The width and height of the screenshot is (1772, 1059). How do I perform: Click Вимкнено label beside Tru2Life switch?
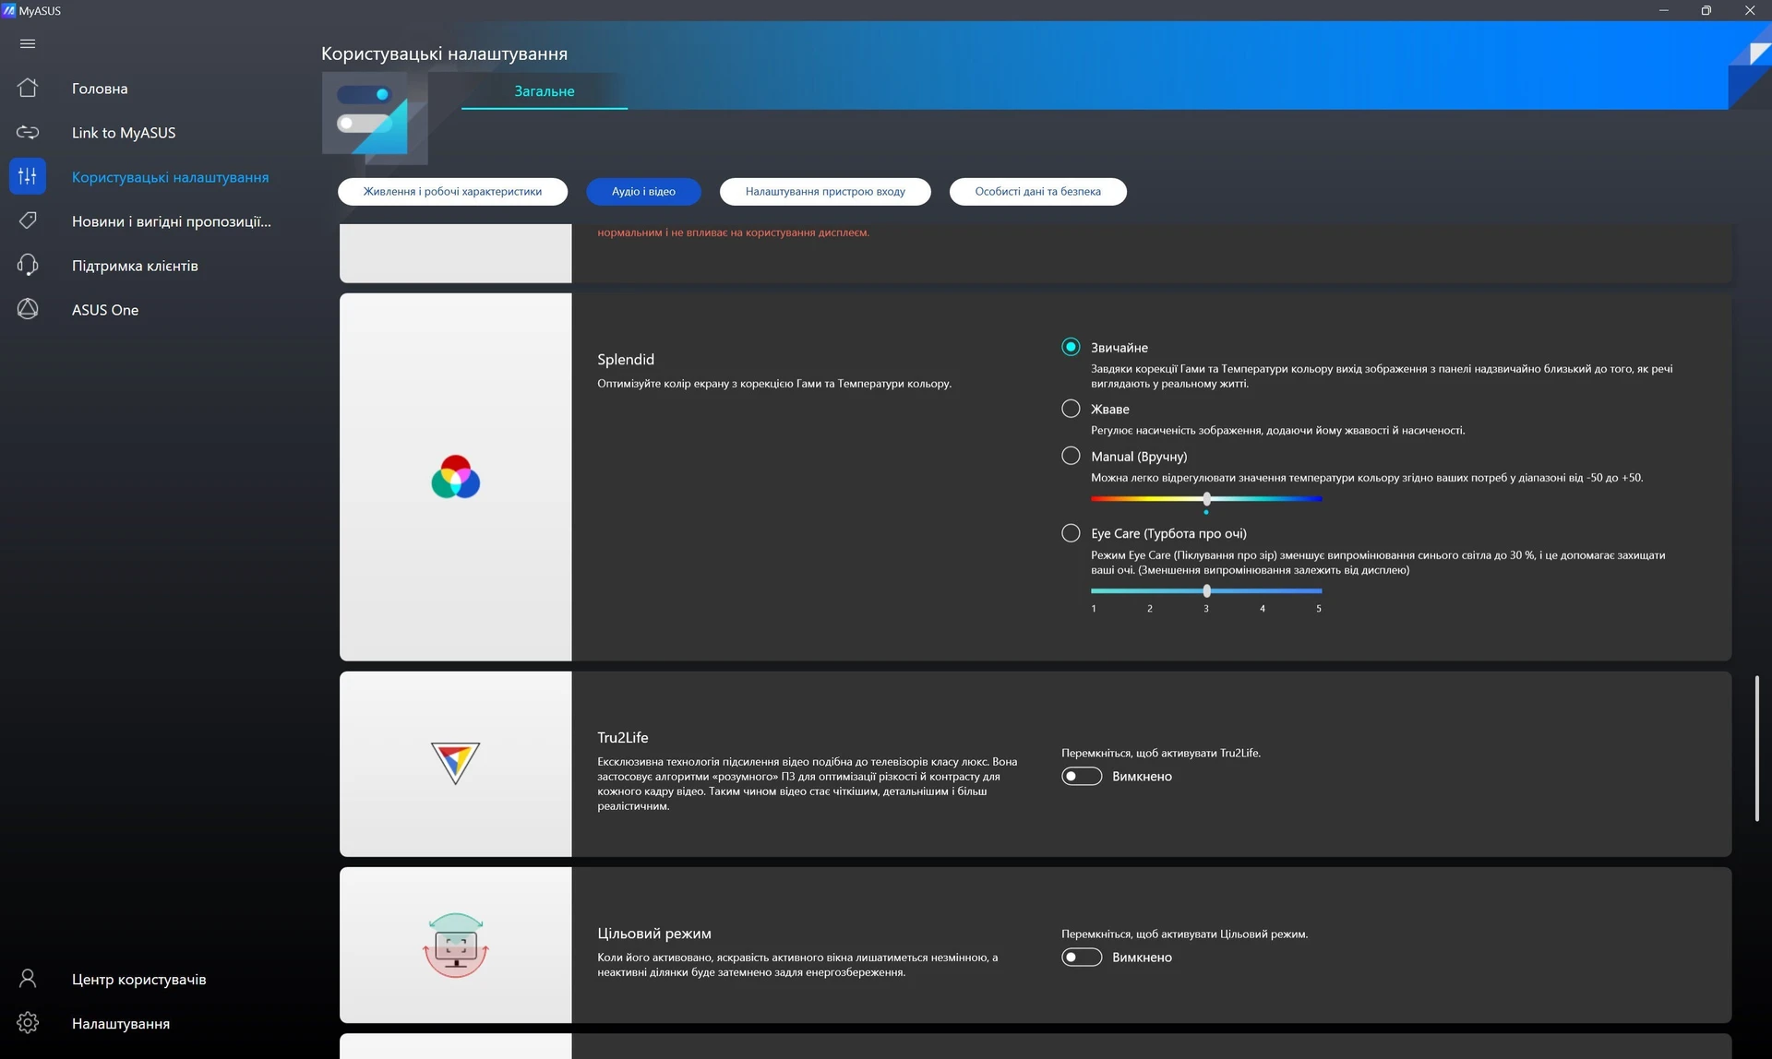[x=1142, y=777]
